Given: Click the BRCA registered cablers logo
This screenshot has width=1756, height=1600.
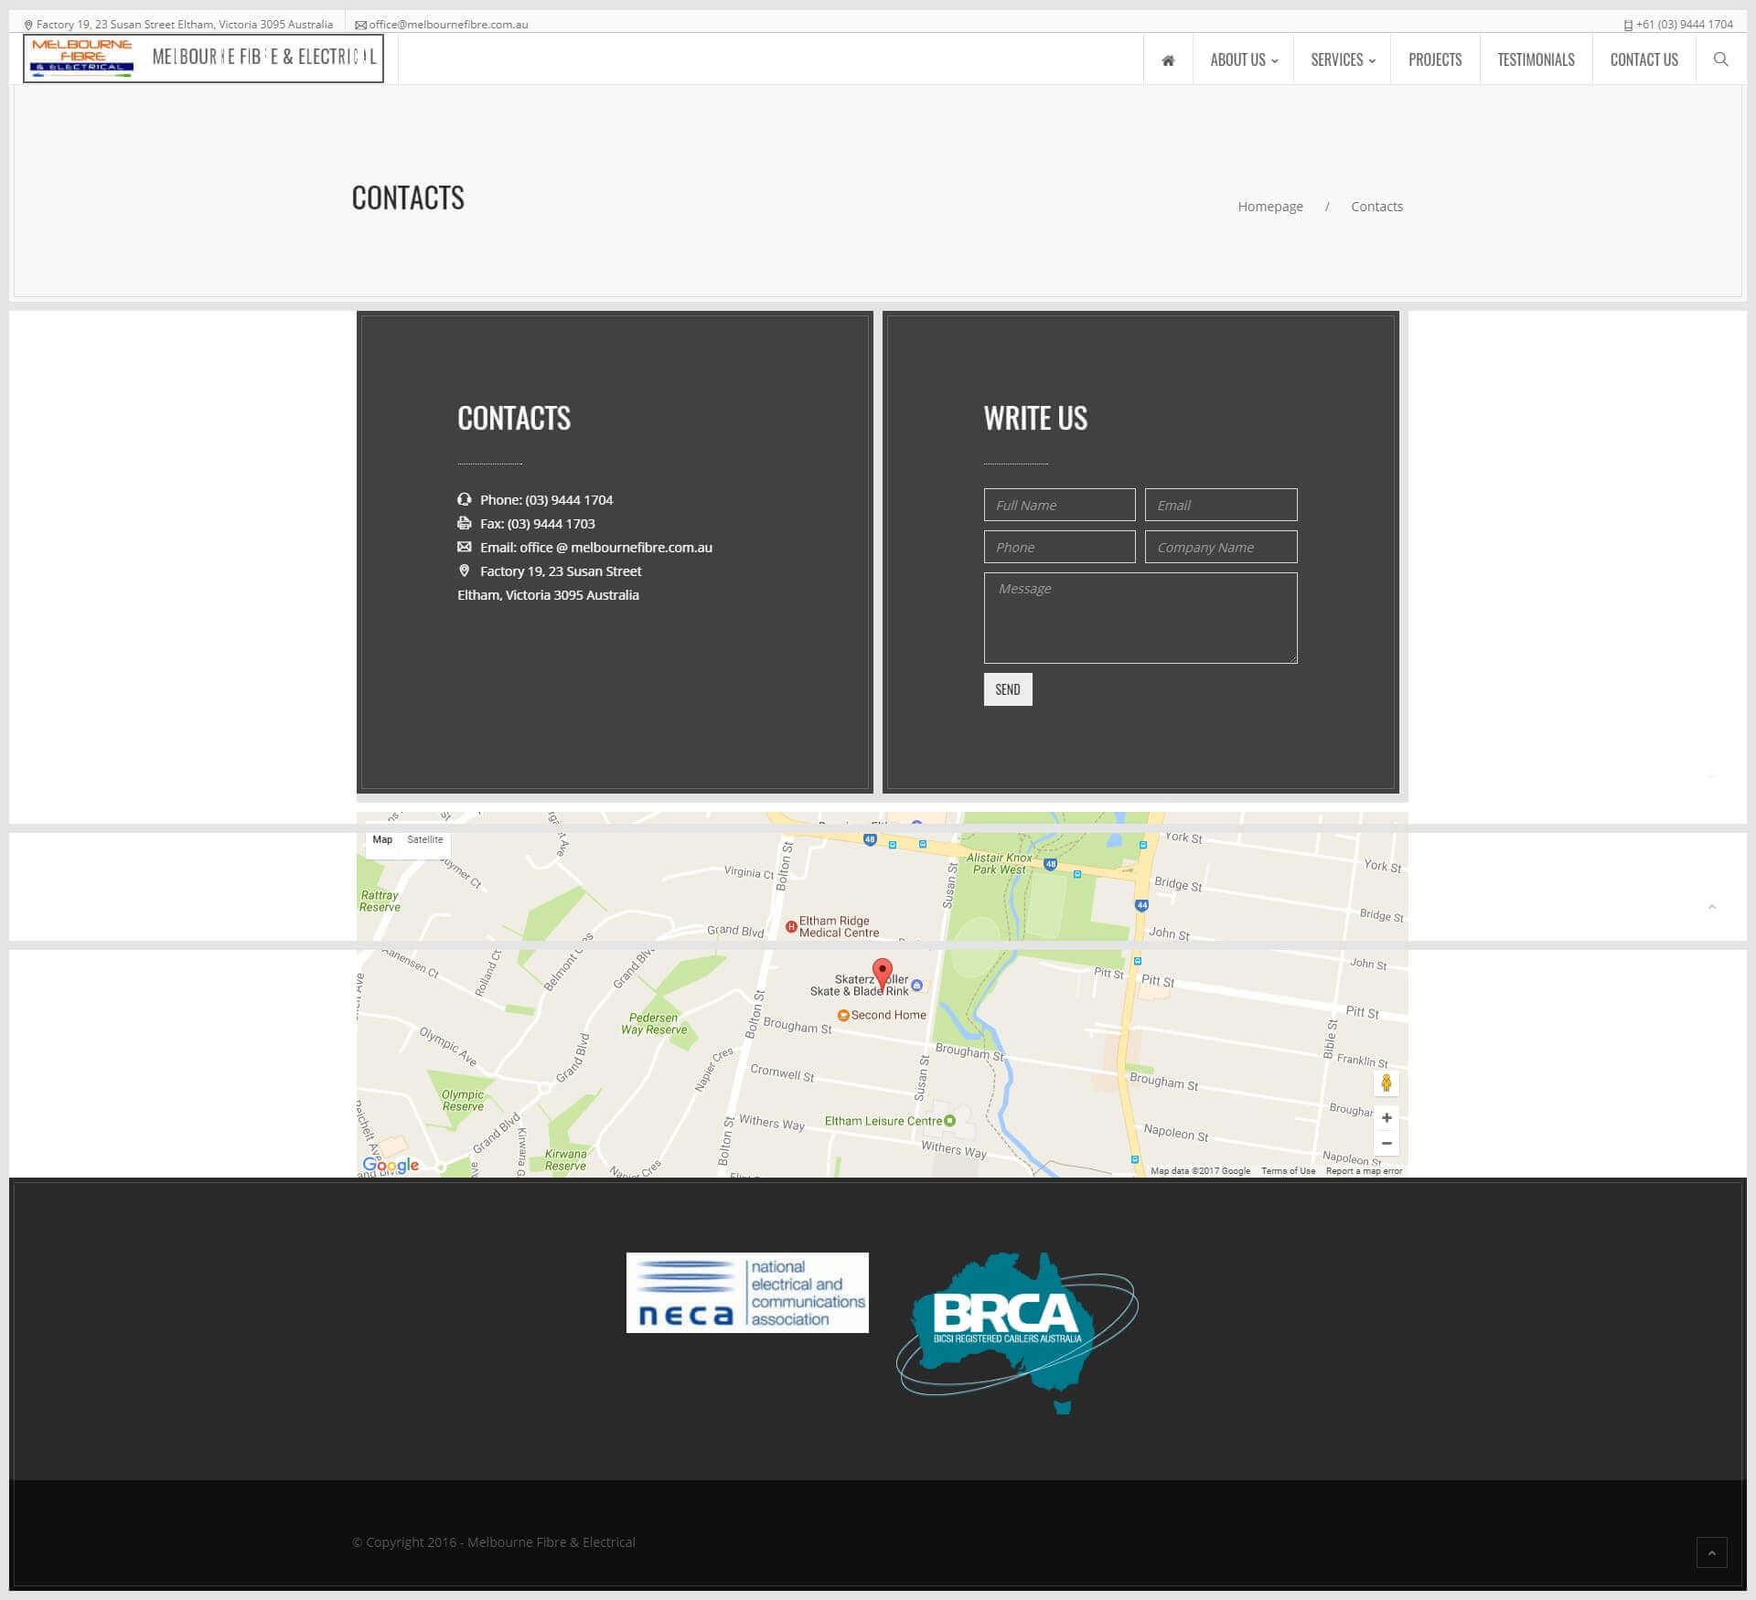Looking at the screenshot, I should tap(1016, 1333).
